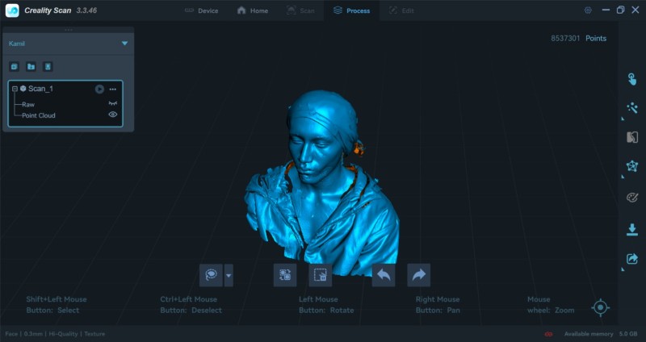
Task: Click the panel drag handle dots
Action: click(69, 30)
